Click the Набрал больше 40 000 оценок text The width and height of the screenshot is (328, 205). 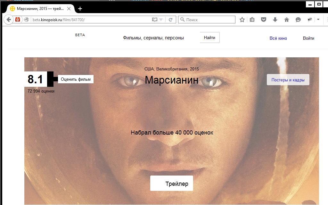[172, 133]
